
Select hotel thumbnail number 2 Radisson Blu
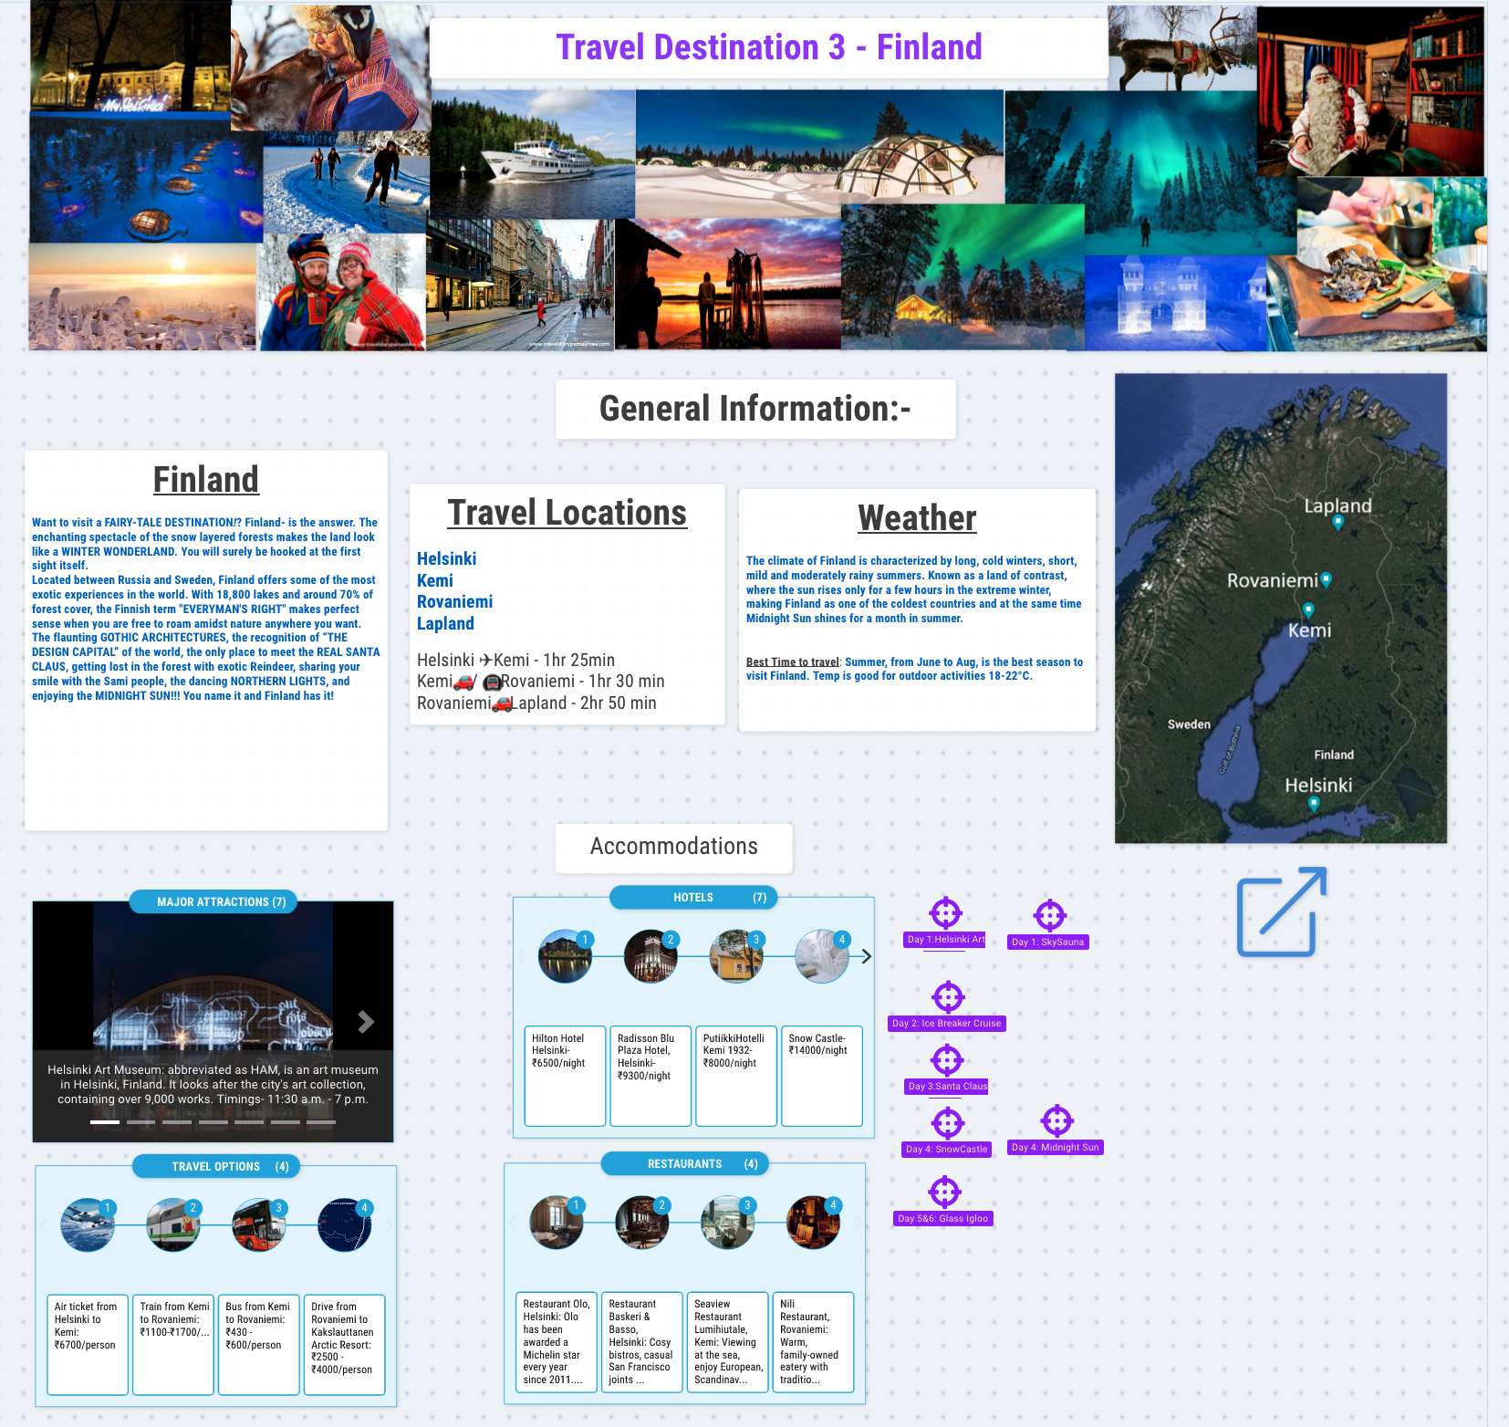pos(650,956)
